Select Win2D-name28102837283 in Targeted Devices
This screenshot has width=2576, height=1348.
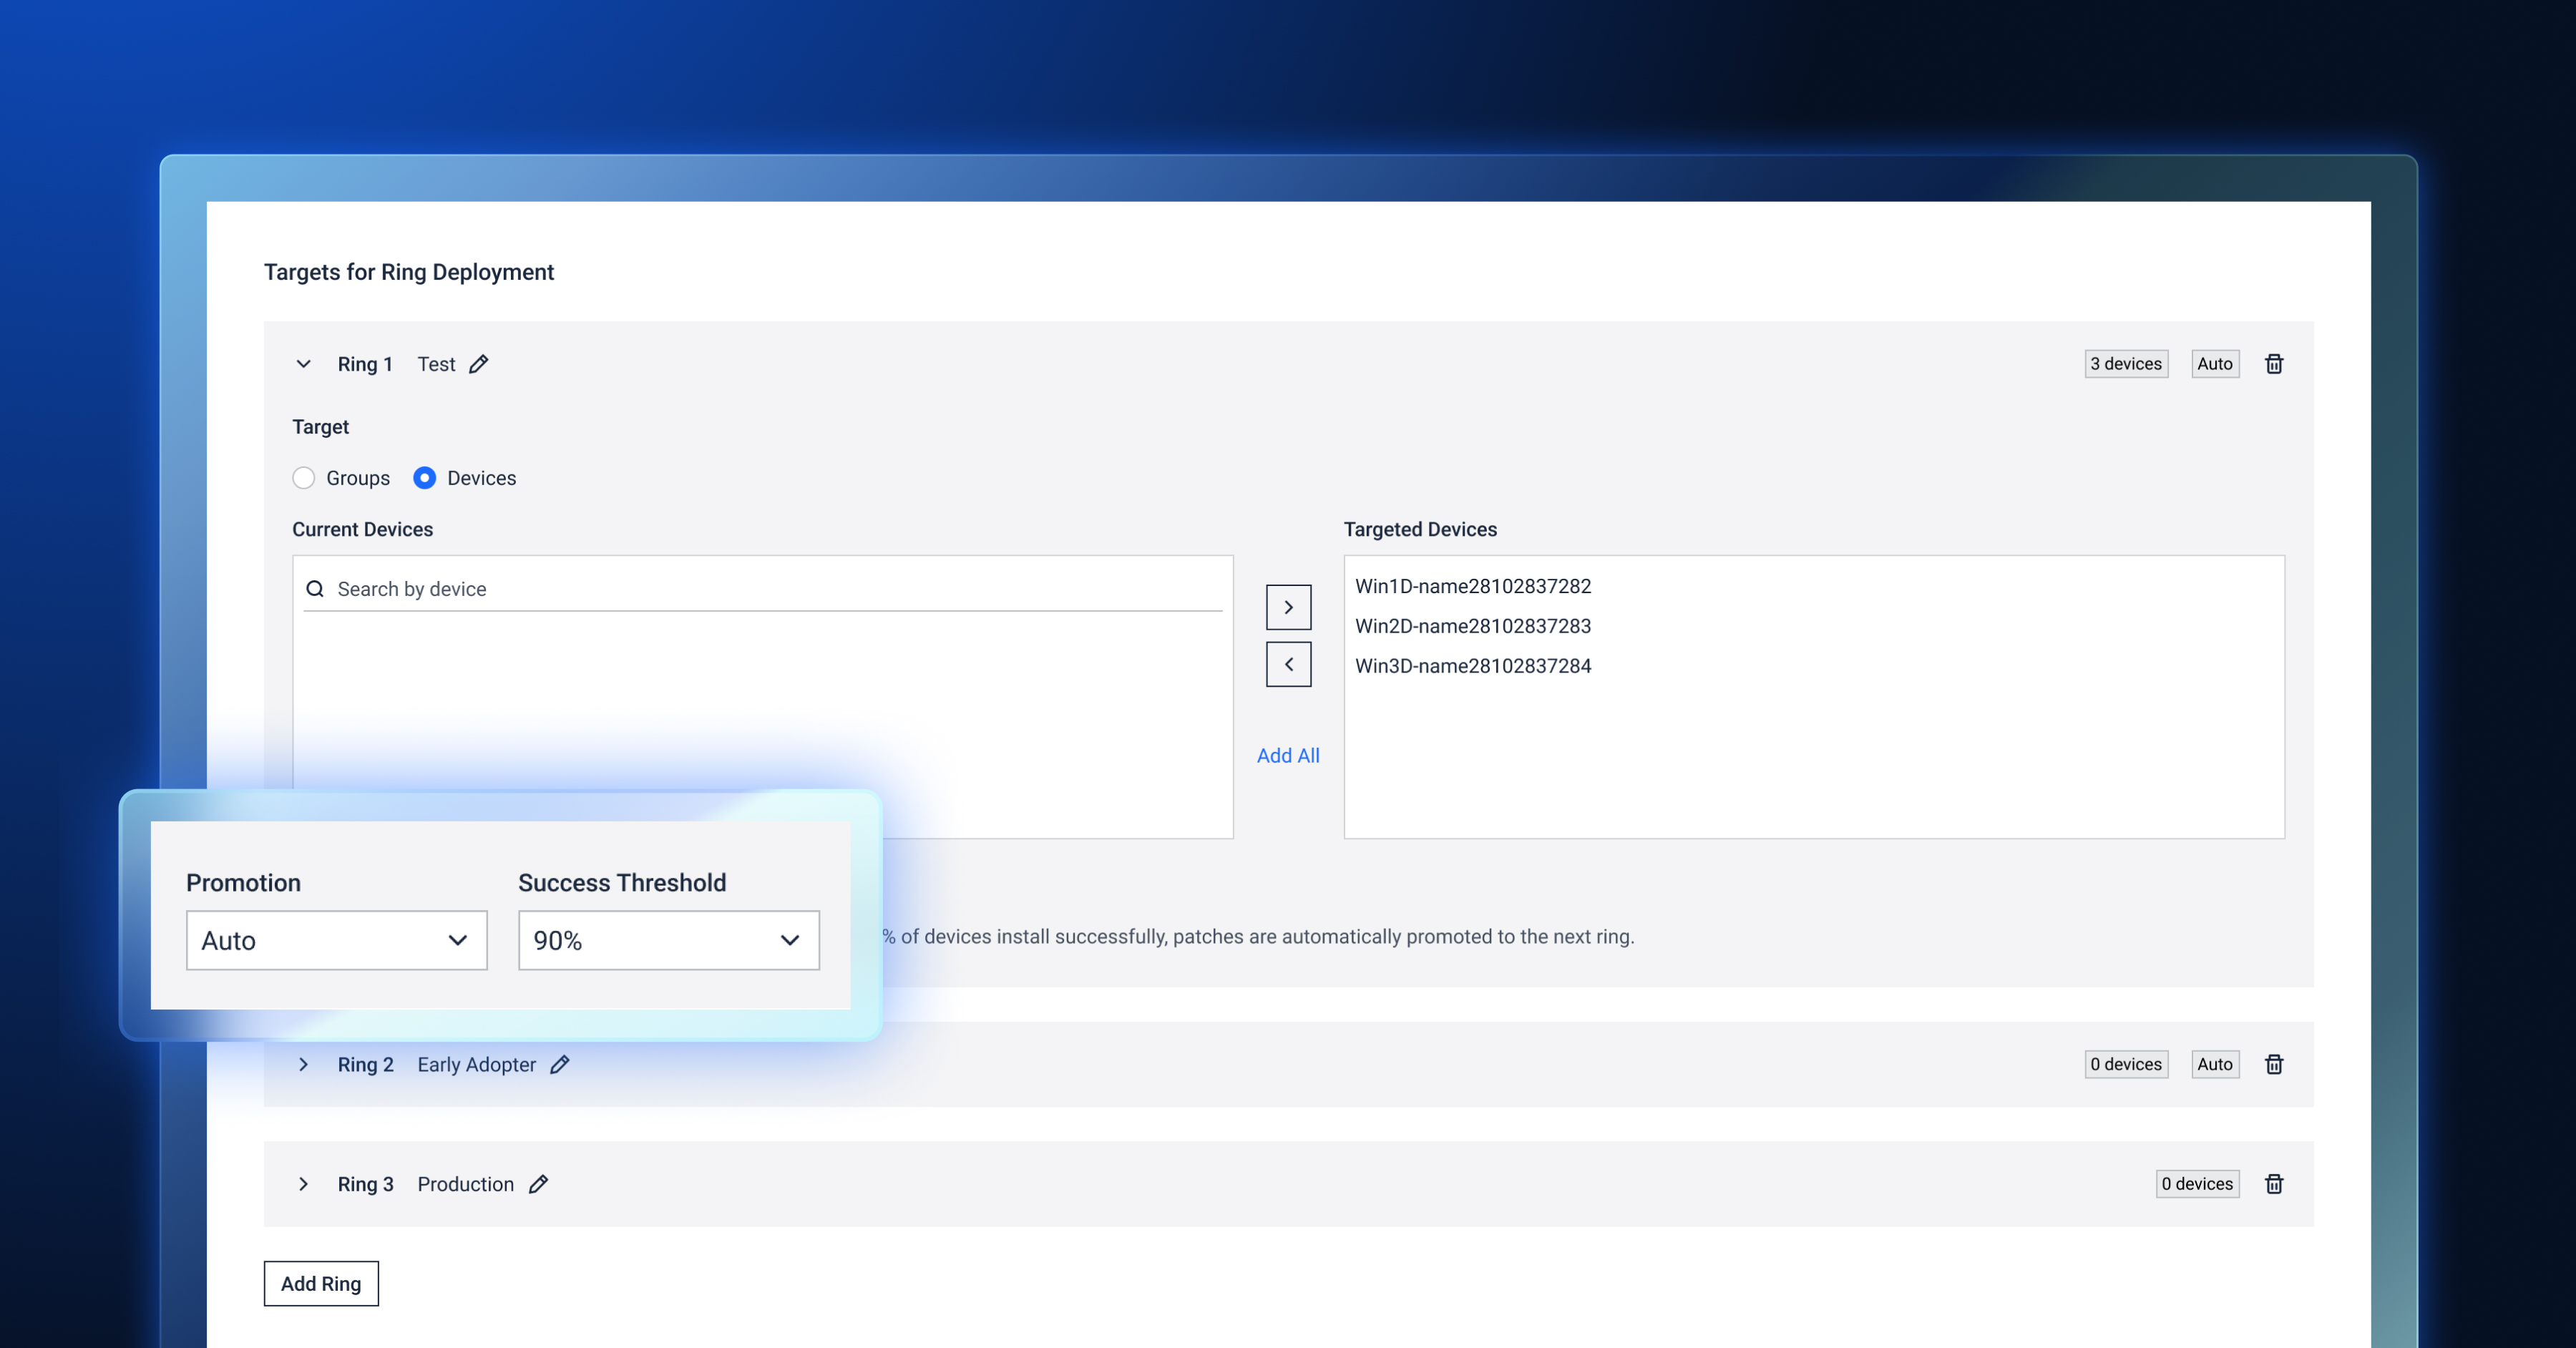coord(1473,626)
